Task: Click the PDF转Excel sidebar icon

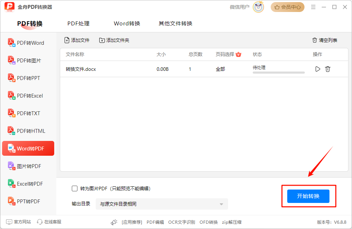Action: [11, 95]
